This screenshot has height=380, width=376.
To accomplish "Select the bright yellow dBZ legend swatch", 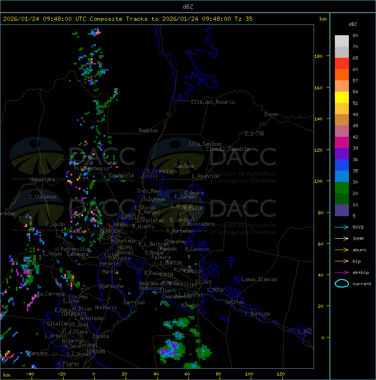I will (342, 97).
